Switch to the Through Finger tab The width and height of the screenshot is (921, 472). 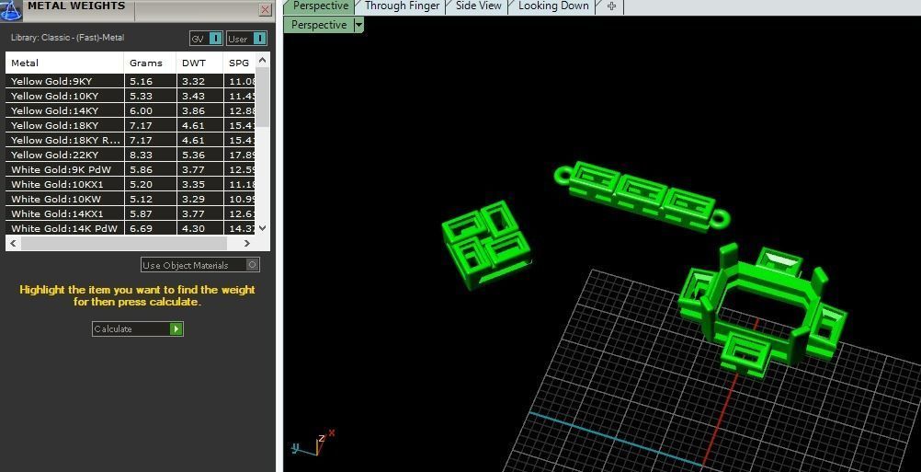pyautogui.click(x=402, y=6)
